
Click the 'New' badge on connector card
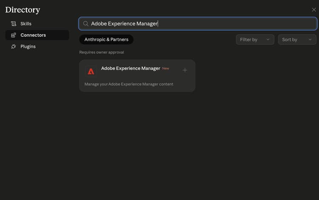point(165,69)
